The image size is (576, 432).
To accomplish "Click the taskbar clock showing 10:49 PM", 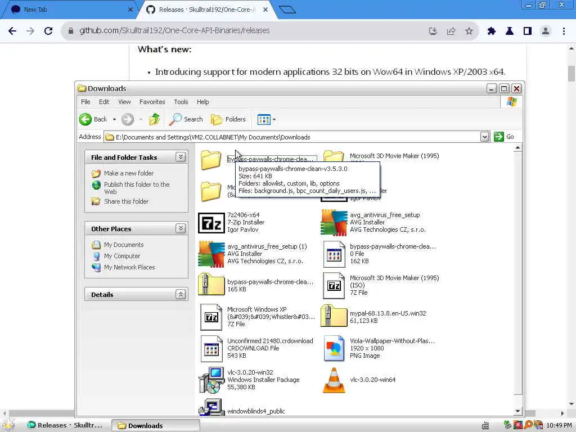I will tap(559, 425).
